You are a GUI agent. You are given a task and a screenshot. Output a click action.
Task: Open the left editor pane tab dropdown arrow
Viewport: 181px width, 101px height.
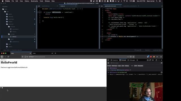[x=99, y=6]
